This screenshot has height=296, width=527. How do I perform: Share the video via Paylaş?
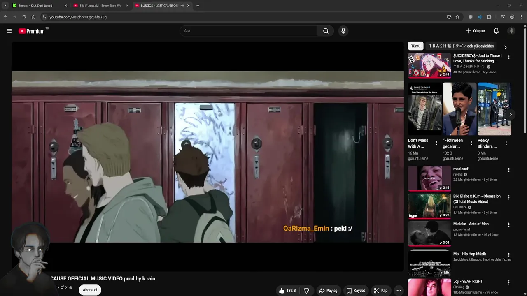point(328,291)
